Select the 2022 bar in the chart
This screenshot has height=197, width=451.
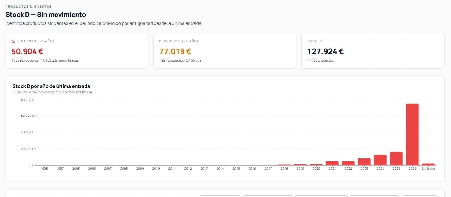(348, 163)
